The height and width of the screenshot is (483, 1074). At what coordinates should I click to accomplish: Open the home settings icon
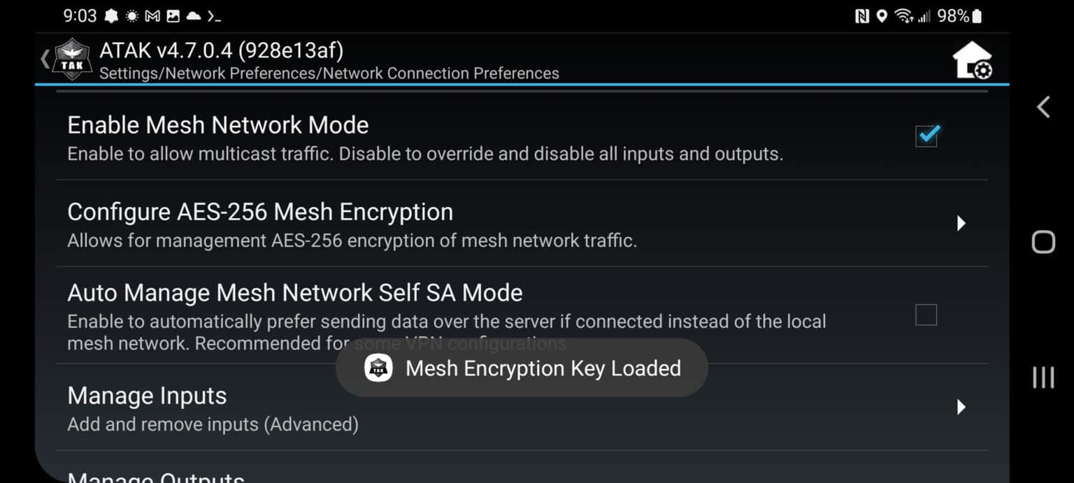pyautogui.click(x=972, y=60)
